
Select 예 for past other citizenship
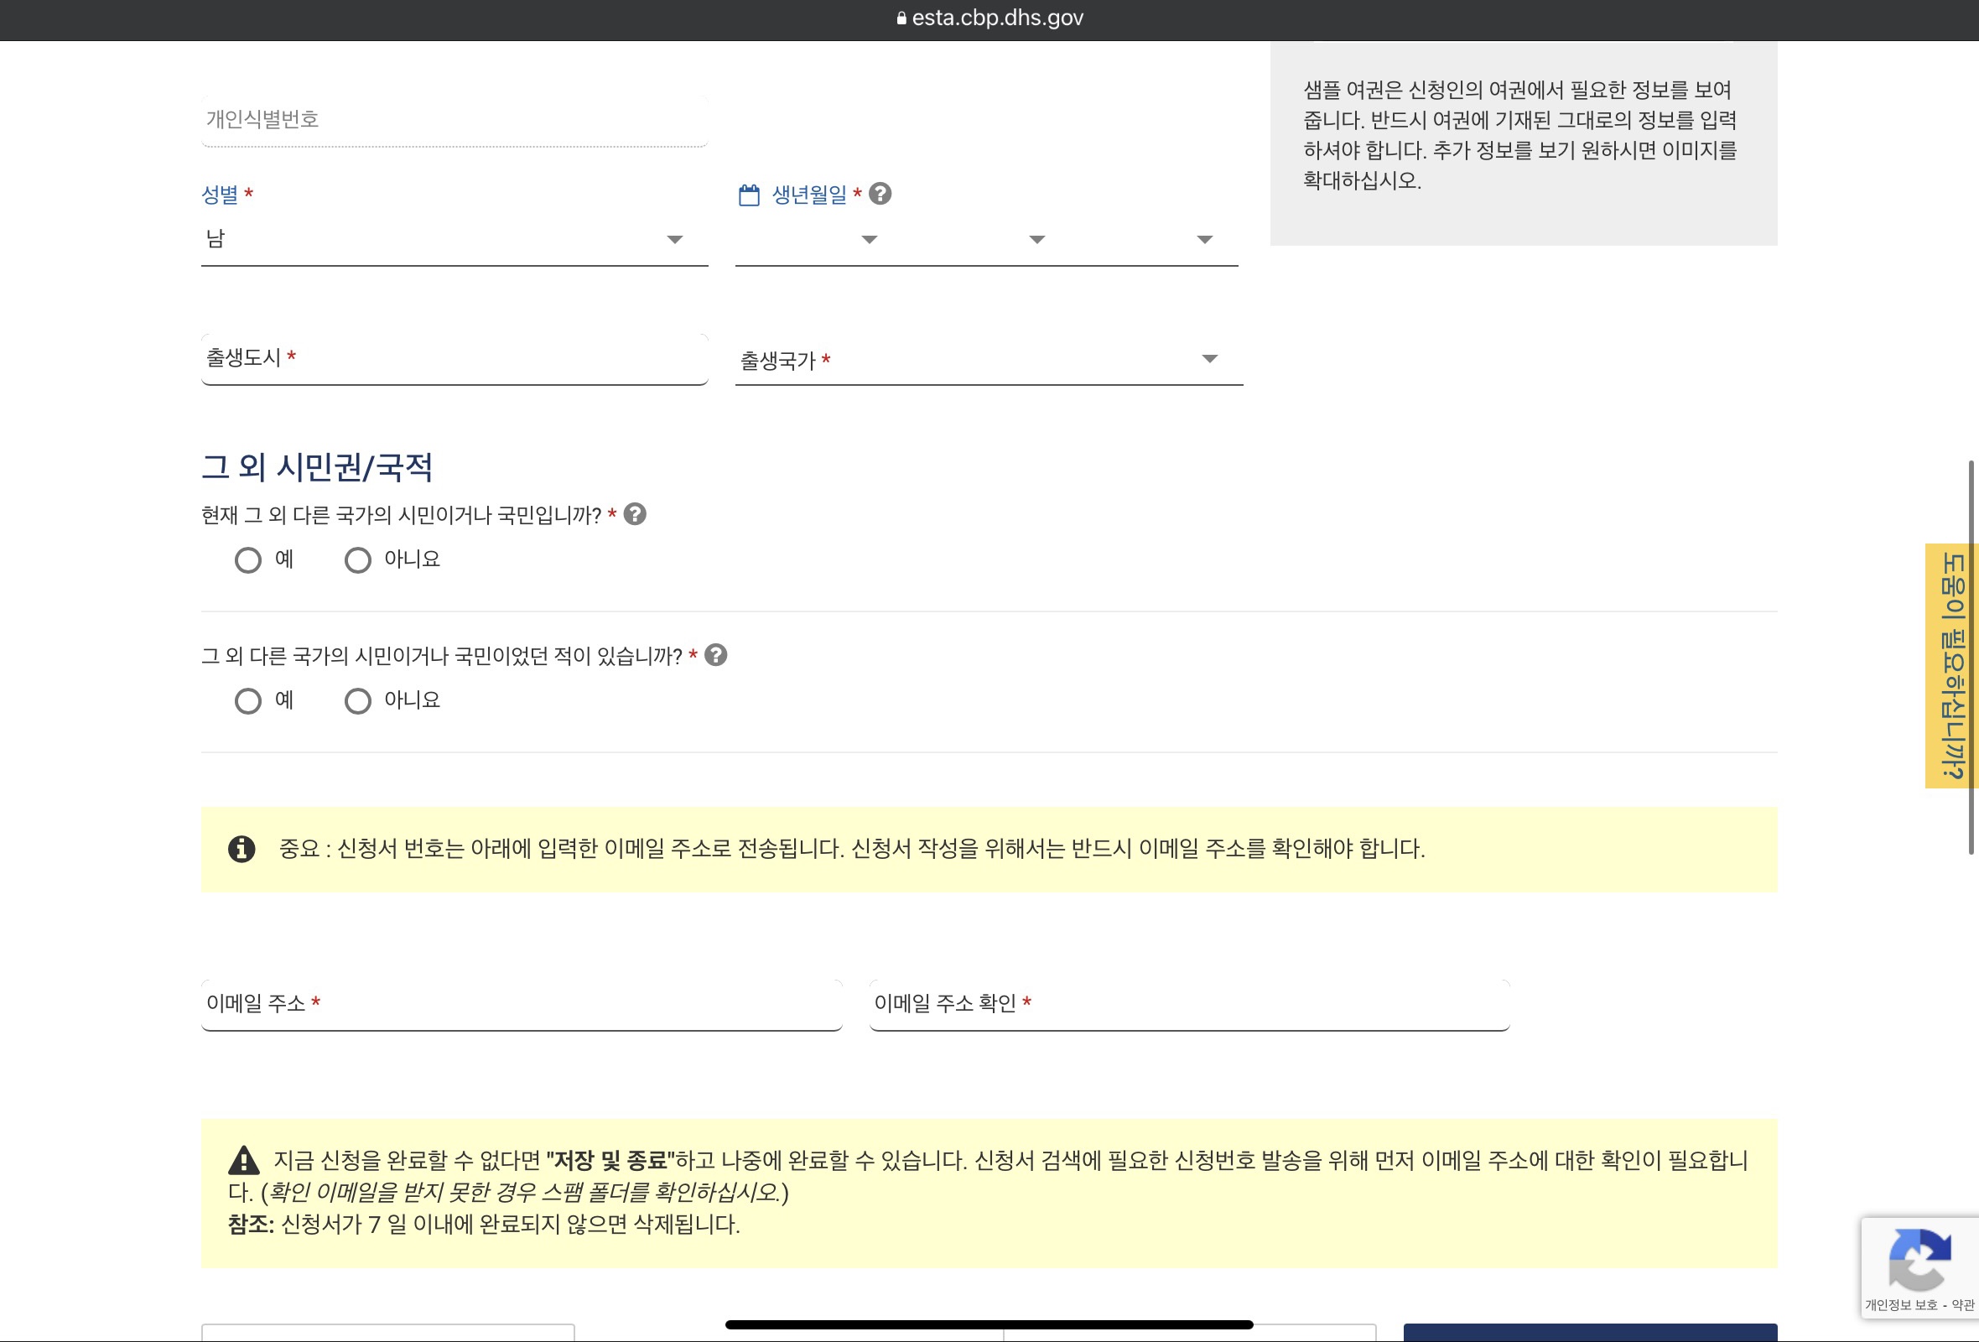tap(248, 701)
